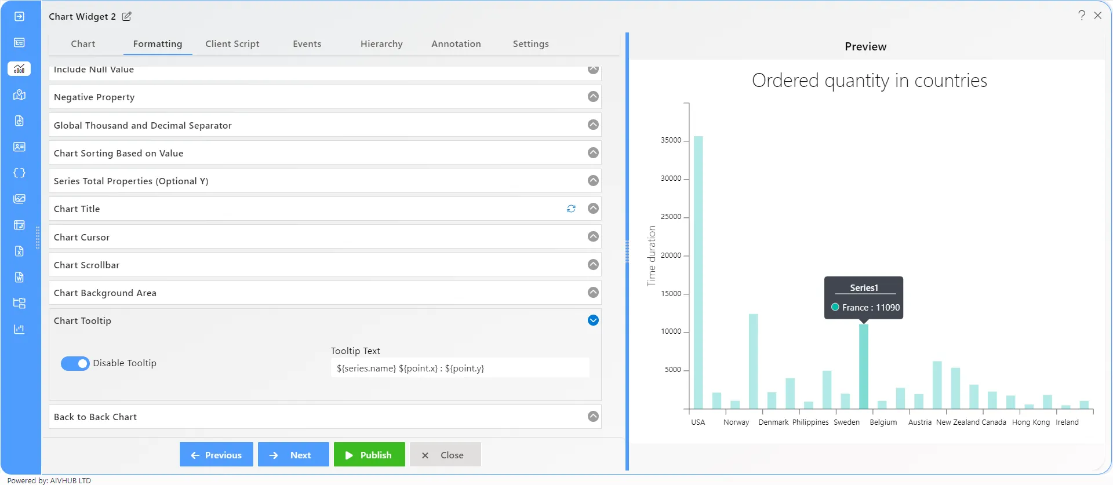Click the "35000" y-axis value
This screenshot has height=485, width=1113.
point(671,140)
